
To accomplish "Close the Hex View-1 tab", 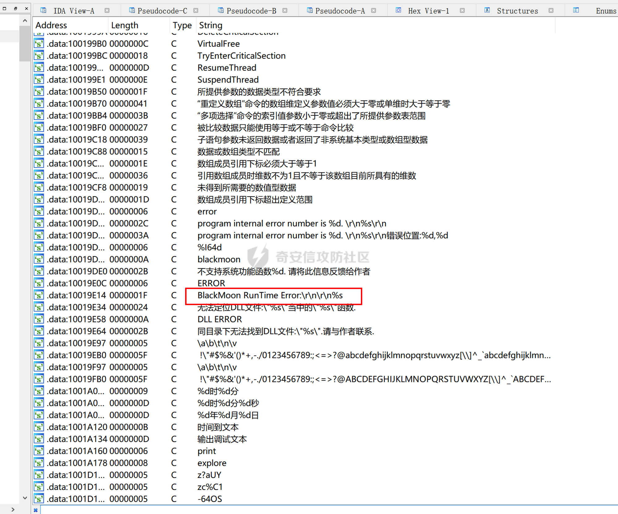I will 462,10.
